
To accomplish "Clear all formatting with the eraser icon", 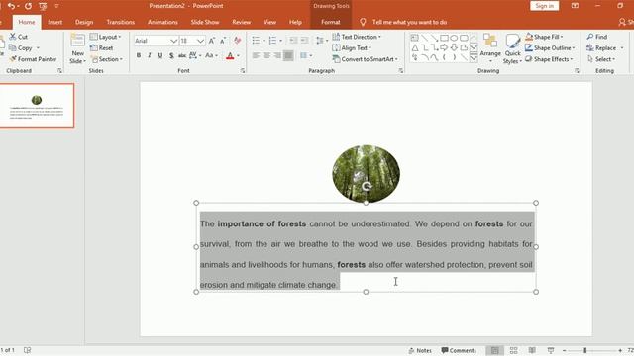I will [238, 41].
